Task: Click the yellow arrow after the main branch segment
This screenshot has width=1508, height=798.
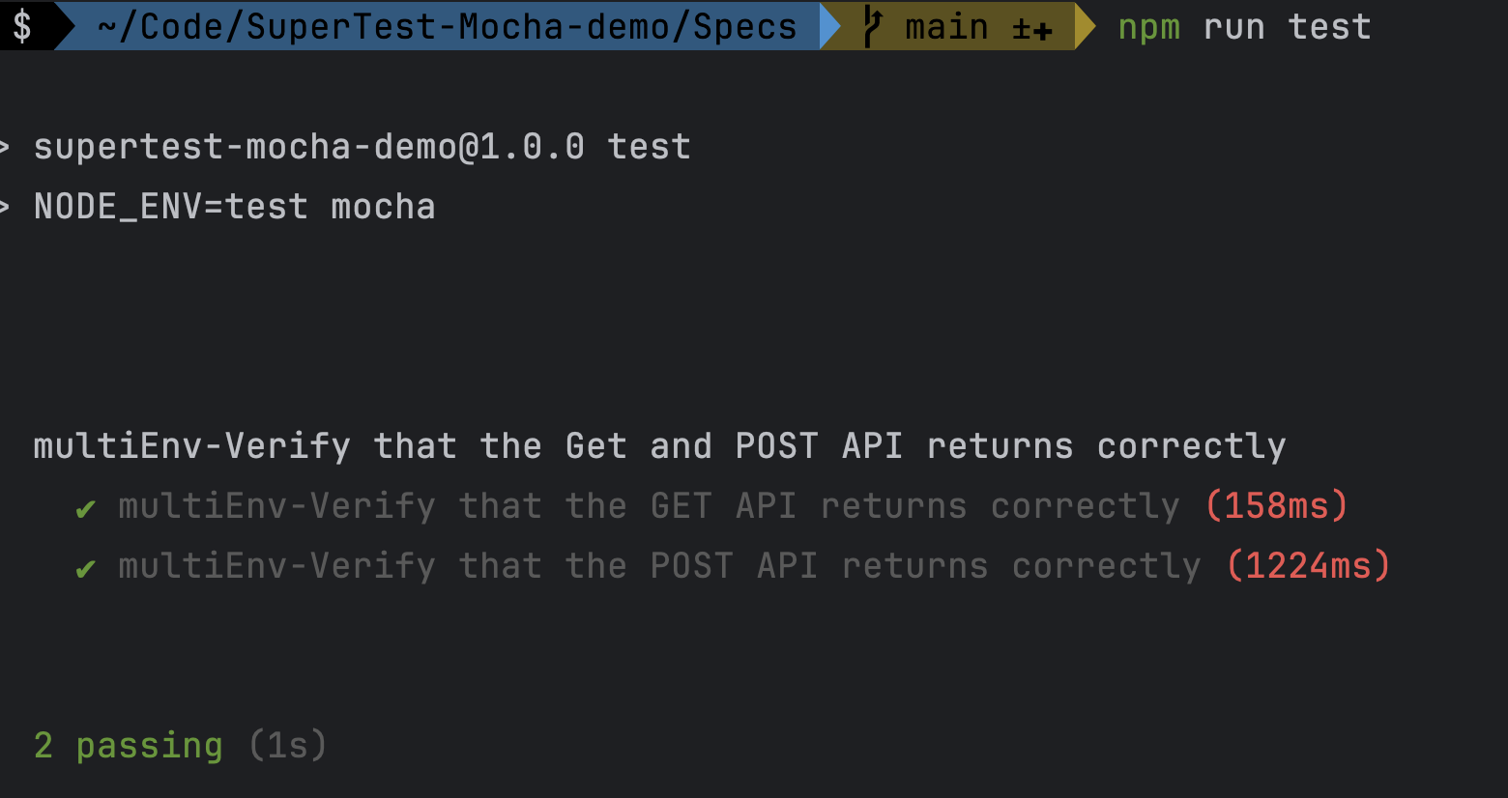Action: (1085, 26)
